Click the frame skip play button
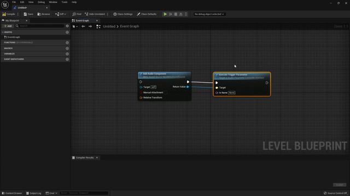The height and width of the screenshot is (196, 350). click(x=171, y=14)
